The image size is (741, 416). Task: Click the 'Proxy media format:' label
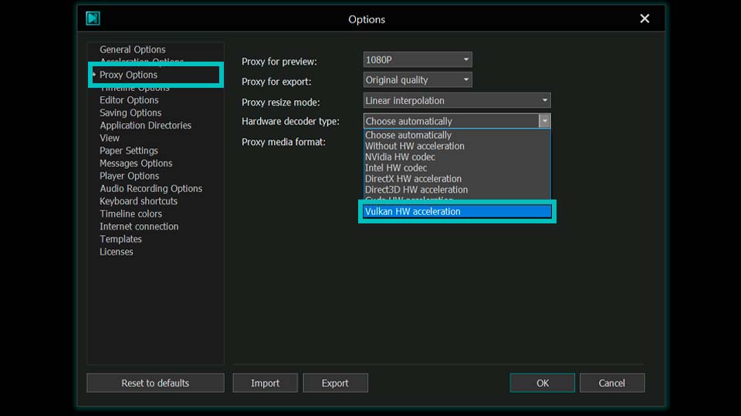tap(283, 142)
